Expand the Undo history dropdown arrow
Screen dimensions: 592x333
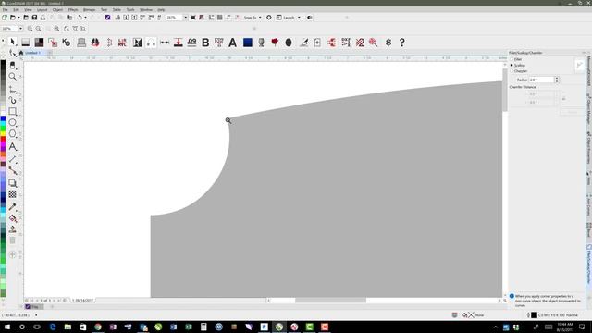click(85, 18)
